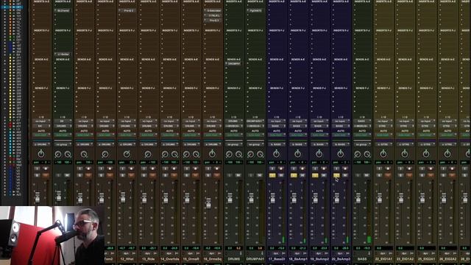Open the group selector on the 18_BaAmp1 track
The image size is (471, 265).
297,144
